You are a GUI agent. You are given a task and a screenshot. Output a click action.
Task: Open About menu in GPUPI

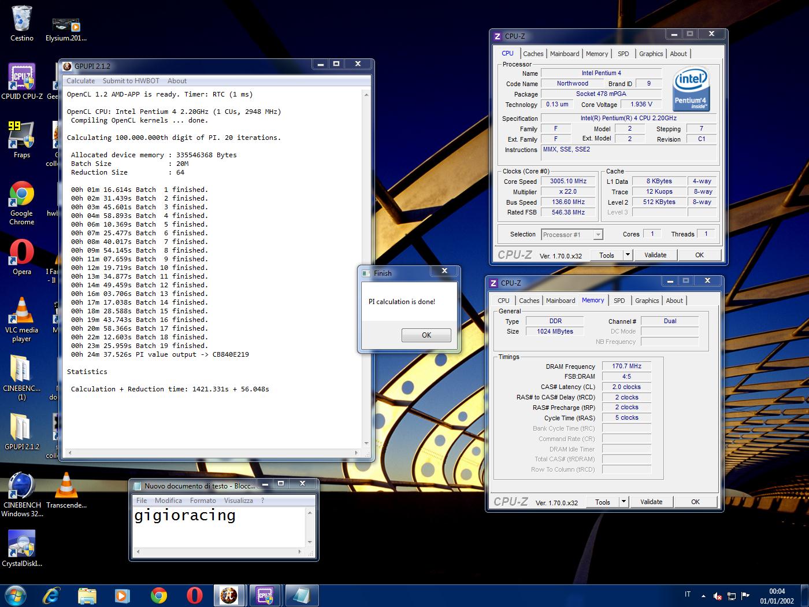pos(177,81)
